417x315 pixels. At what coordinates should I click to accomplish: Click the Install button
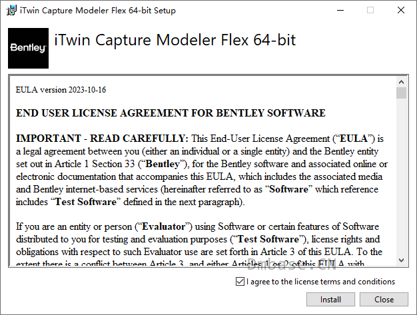330,299
